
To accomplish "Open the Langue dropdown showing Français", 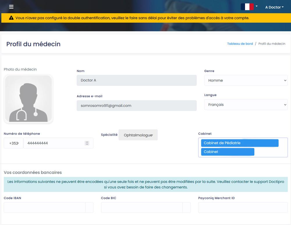I will tap(246, 104).
